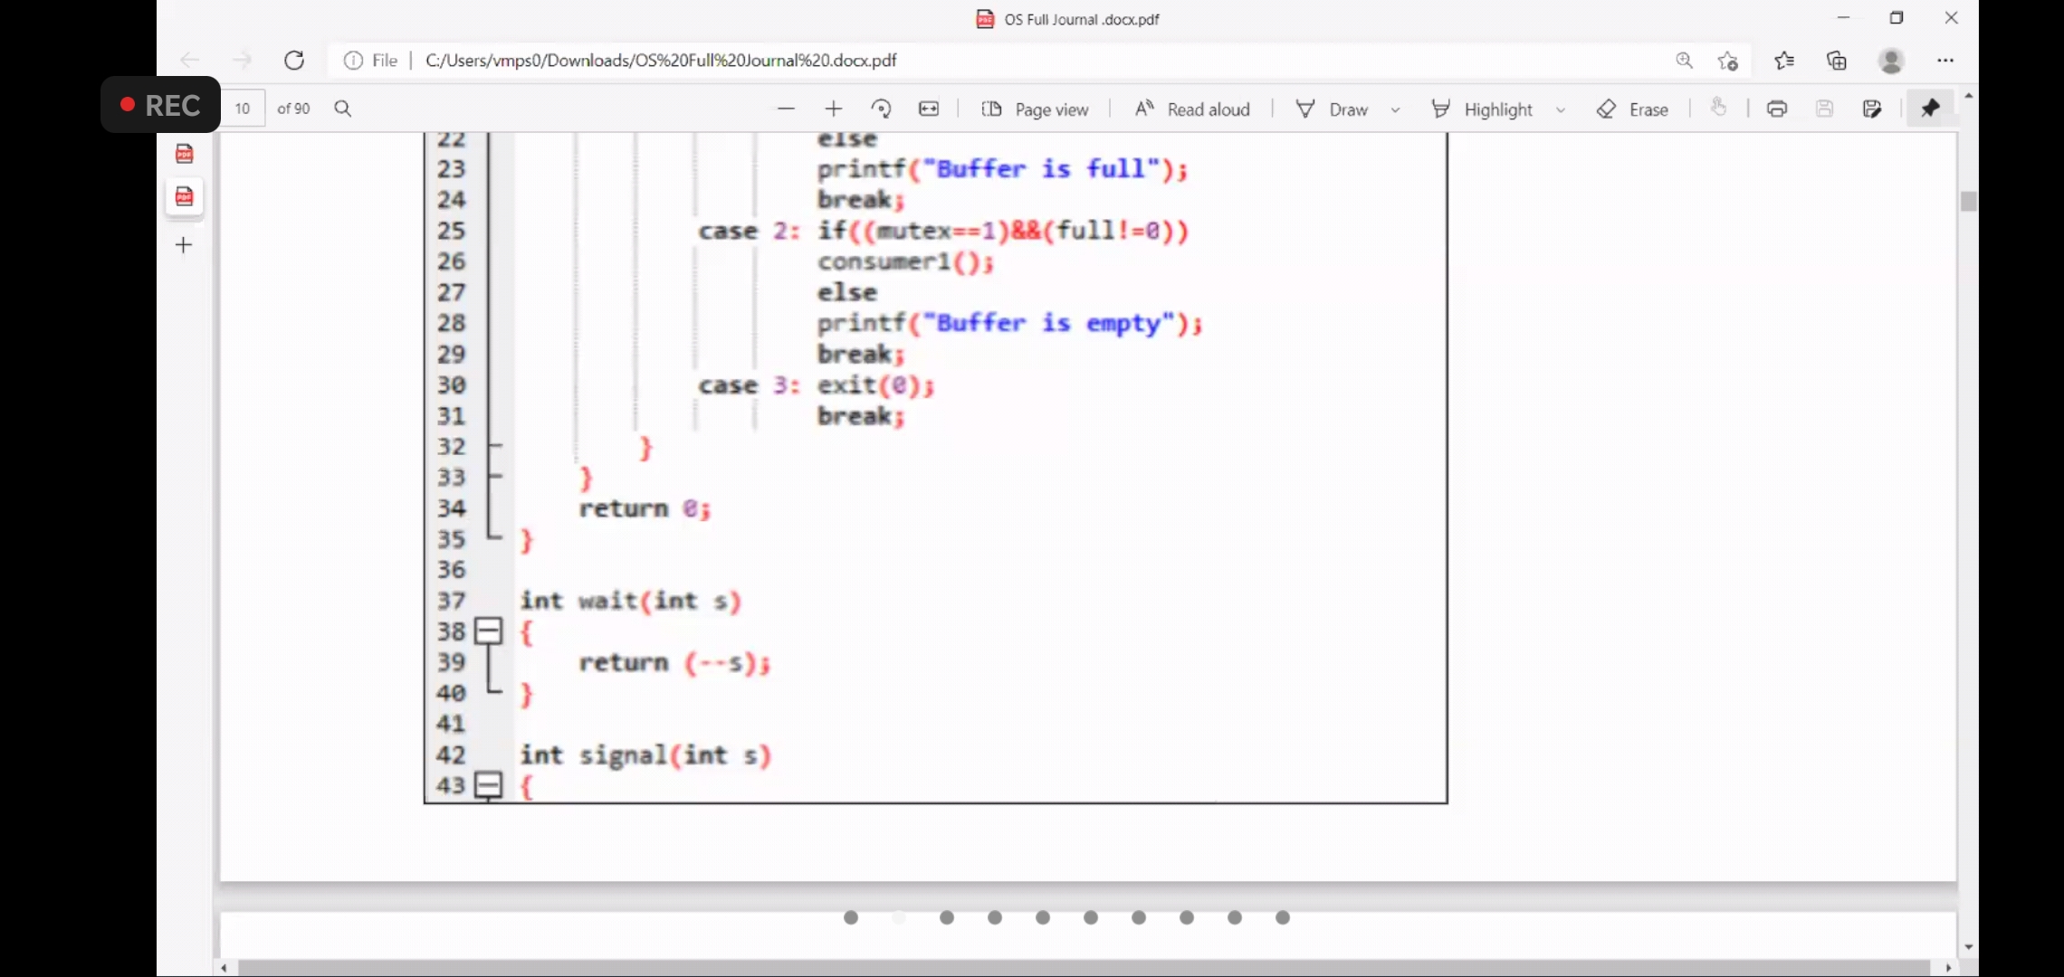
Task: Add this page to favorites
Action: pos(1728,61)
